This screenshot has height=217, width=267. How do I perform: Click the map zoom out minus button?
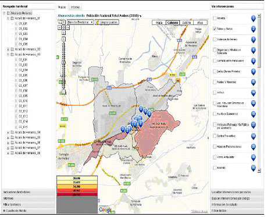63,92
